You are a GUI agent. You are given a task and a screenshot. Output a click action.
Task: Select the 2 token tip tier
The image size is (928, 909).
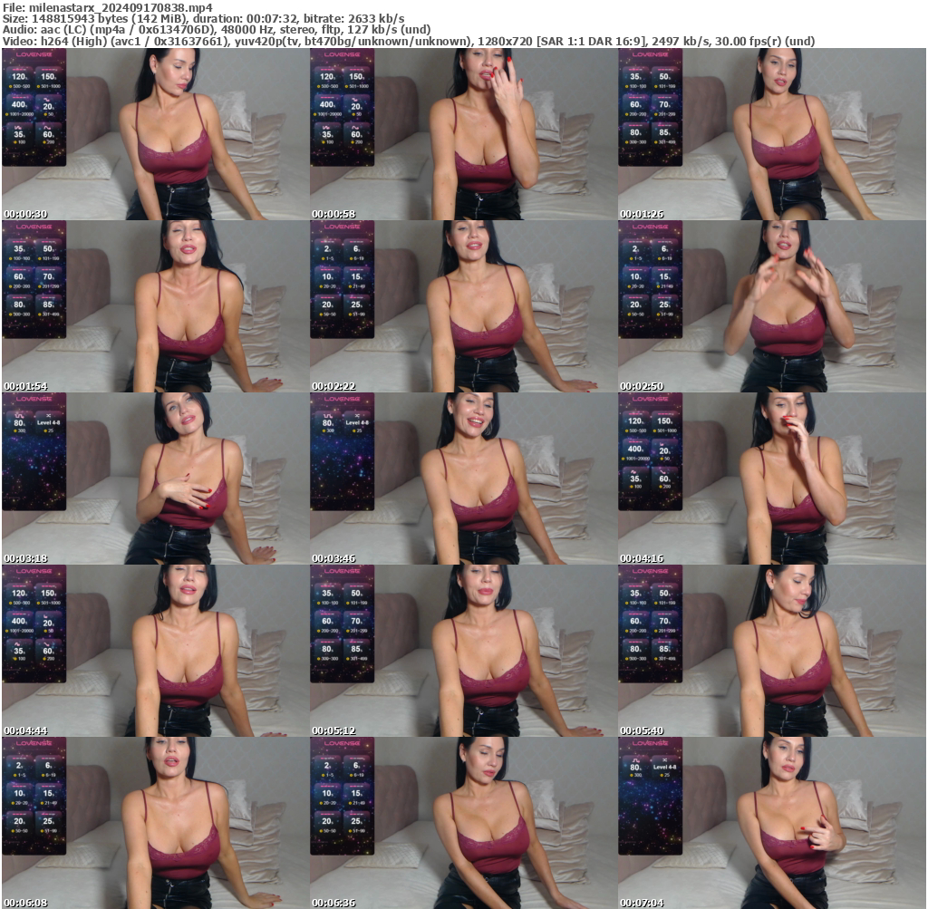tap(327, 248)
